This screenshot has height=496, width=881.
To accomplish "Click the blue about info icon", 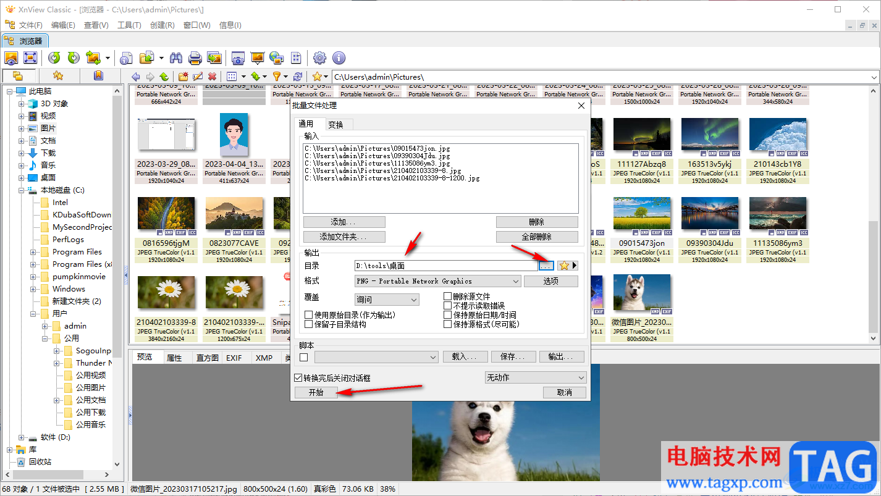I will [339, 58].
